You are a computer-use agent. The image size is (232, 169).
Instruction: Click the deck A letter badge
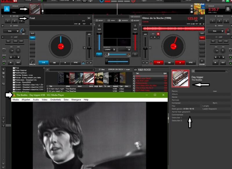pyautogui.click(x=7, y=9)
